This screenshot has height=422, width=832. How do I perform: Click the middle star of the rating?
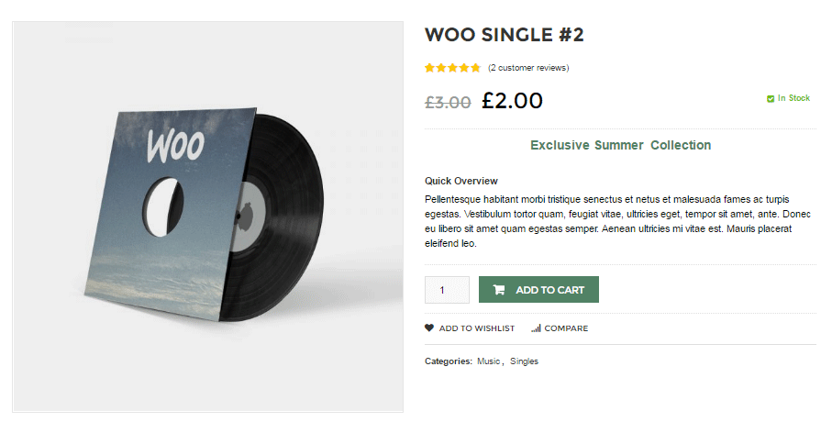[452, 68]
